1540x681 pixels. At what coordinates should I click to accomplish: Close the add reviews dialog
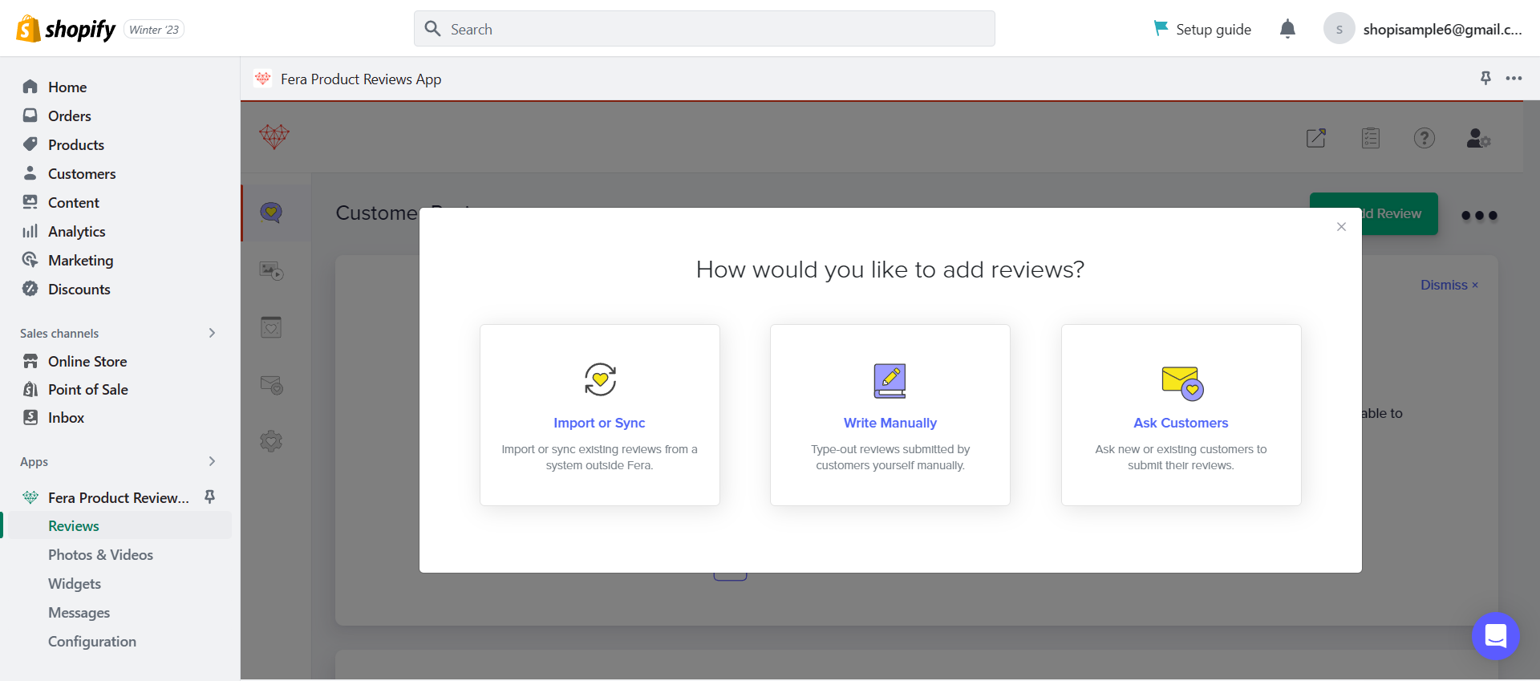coord(1341,227)
